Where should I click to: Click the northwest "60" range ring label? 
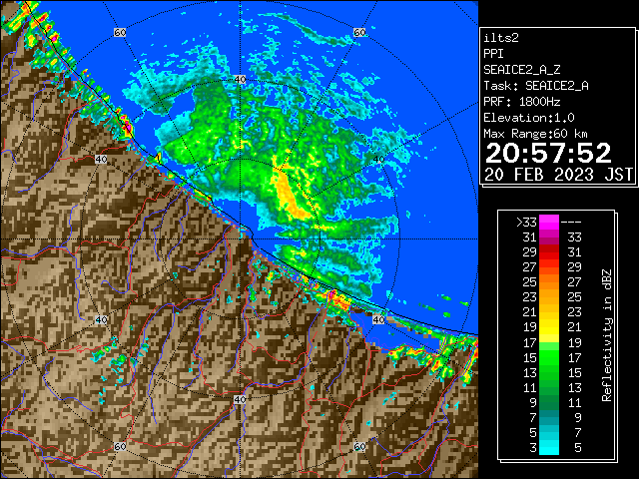(x=120, y=32)
